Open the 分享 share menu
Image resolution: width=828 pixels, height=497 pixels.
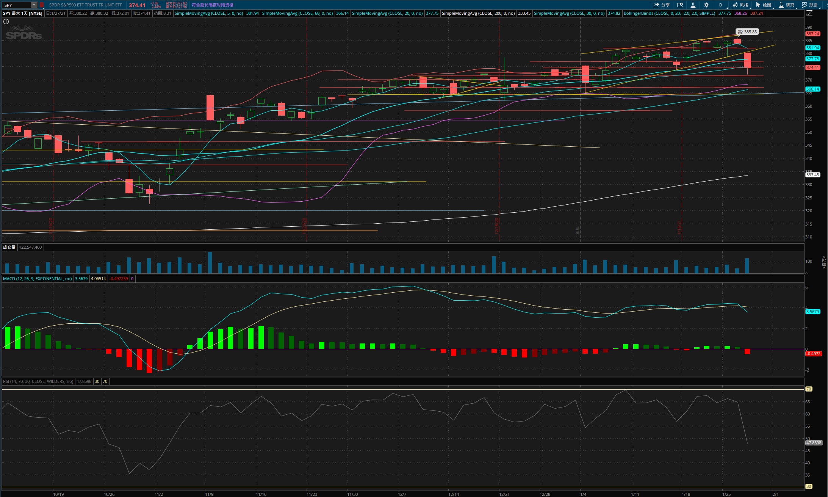(662, 5)
